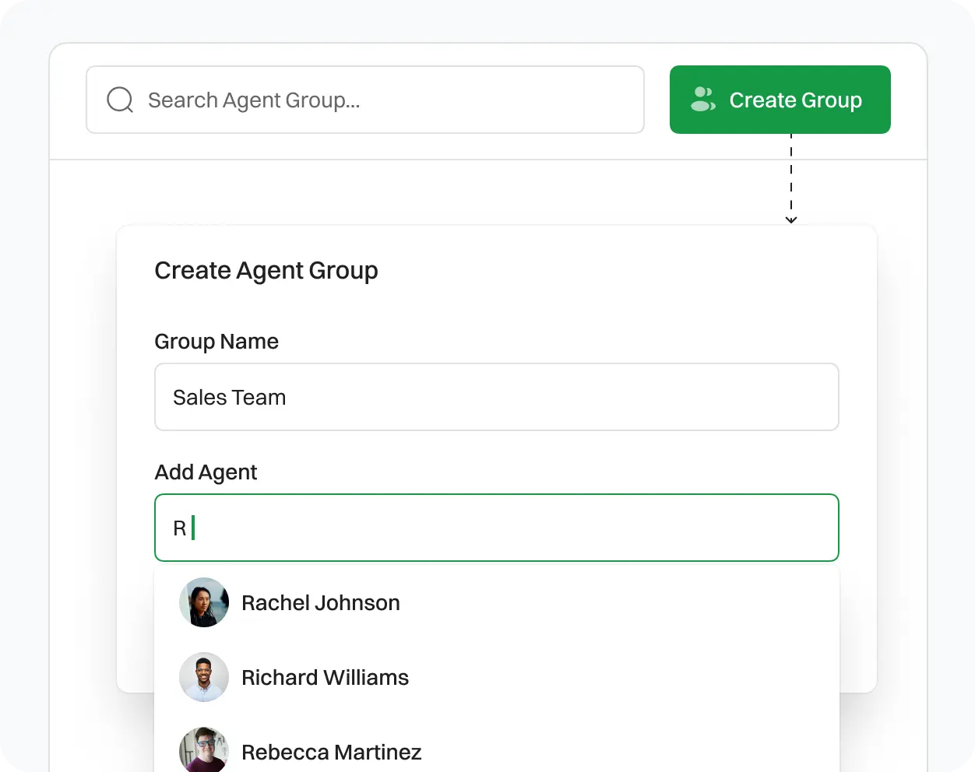
Task: Click the people icon on Create Group button
Action: click(702, 100)
